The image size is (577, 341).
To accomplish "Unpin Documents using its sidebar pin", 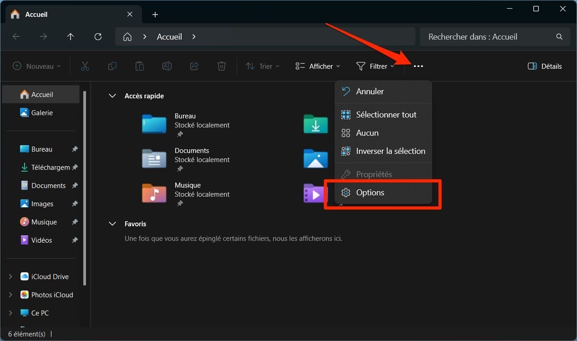I will click(75, 186).
